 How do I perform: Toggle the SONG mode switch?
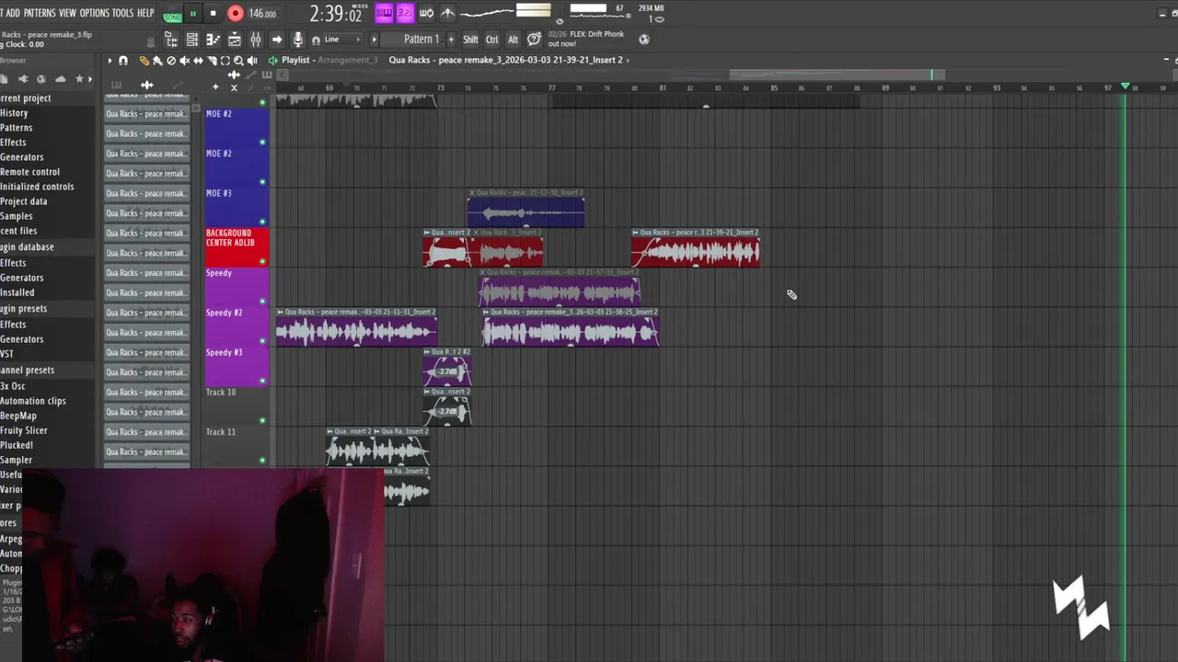pos(172,17)
